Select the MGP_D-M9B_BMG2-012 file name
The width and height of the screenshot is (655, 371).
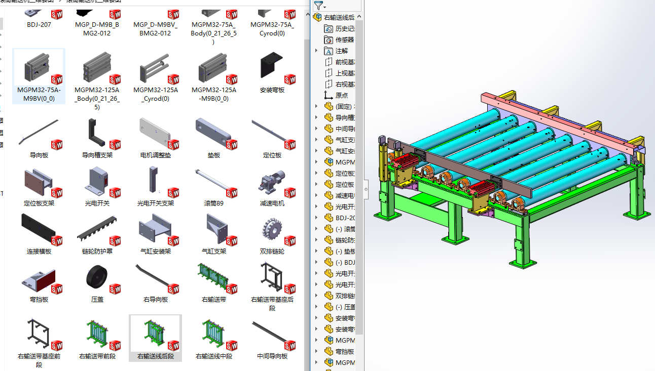(97, 29)
